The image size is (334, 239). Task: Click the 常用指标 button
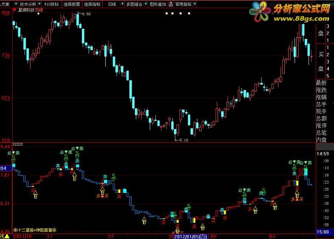click(183, 4)
